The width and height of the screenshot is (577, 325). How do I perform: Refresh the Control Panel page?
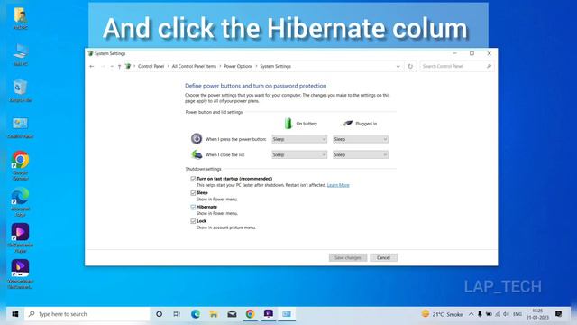(x=410, y=66)
